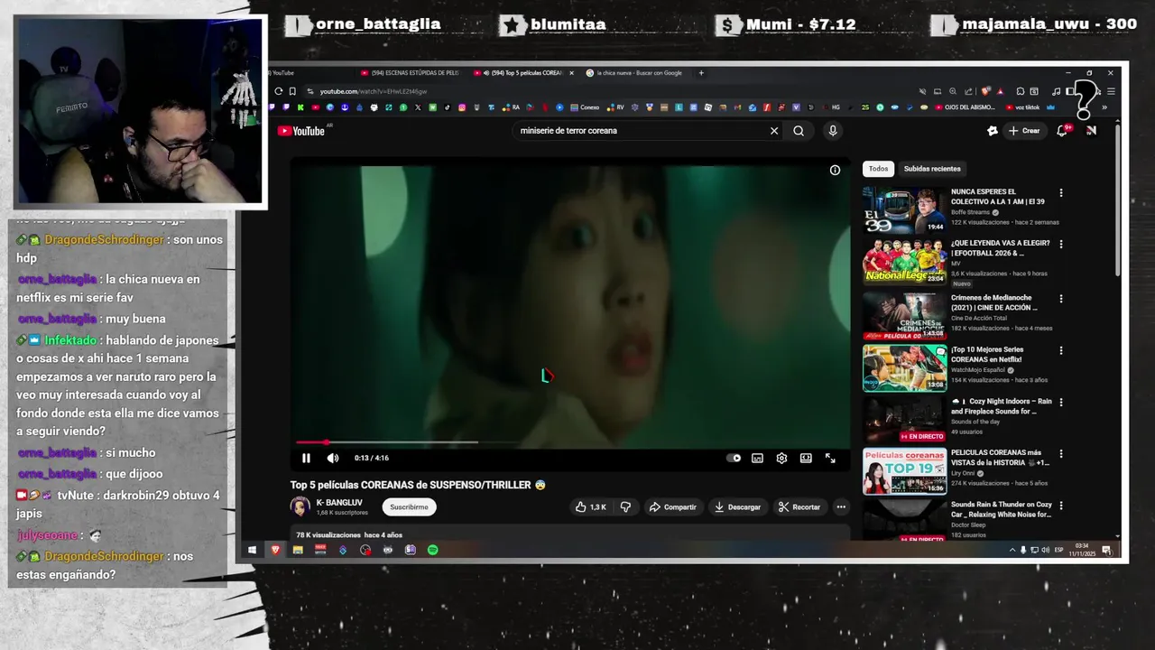1155x650 pixels.
Task: Open options for 'PELICULAS COREANAS más VISTAS' video
Action: pos(1061,454)
